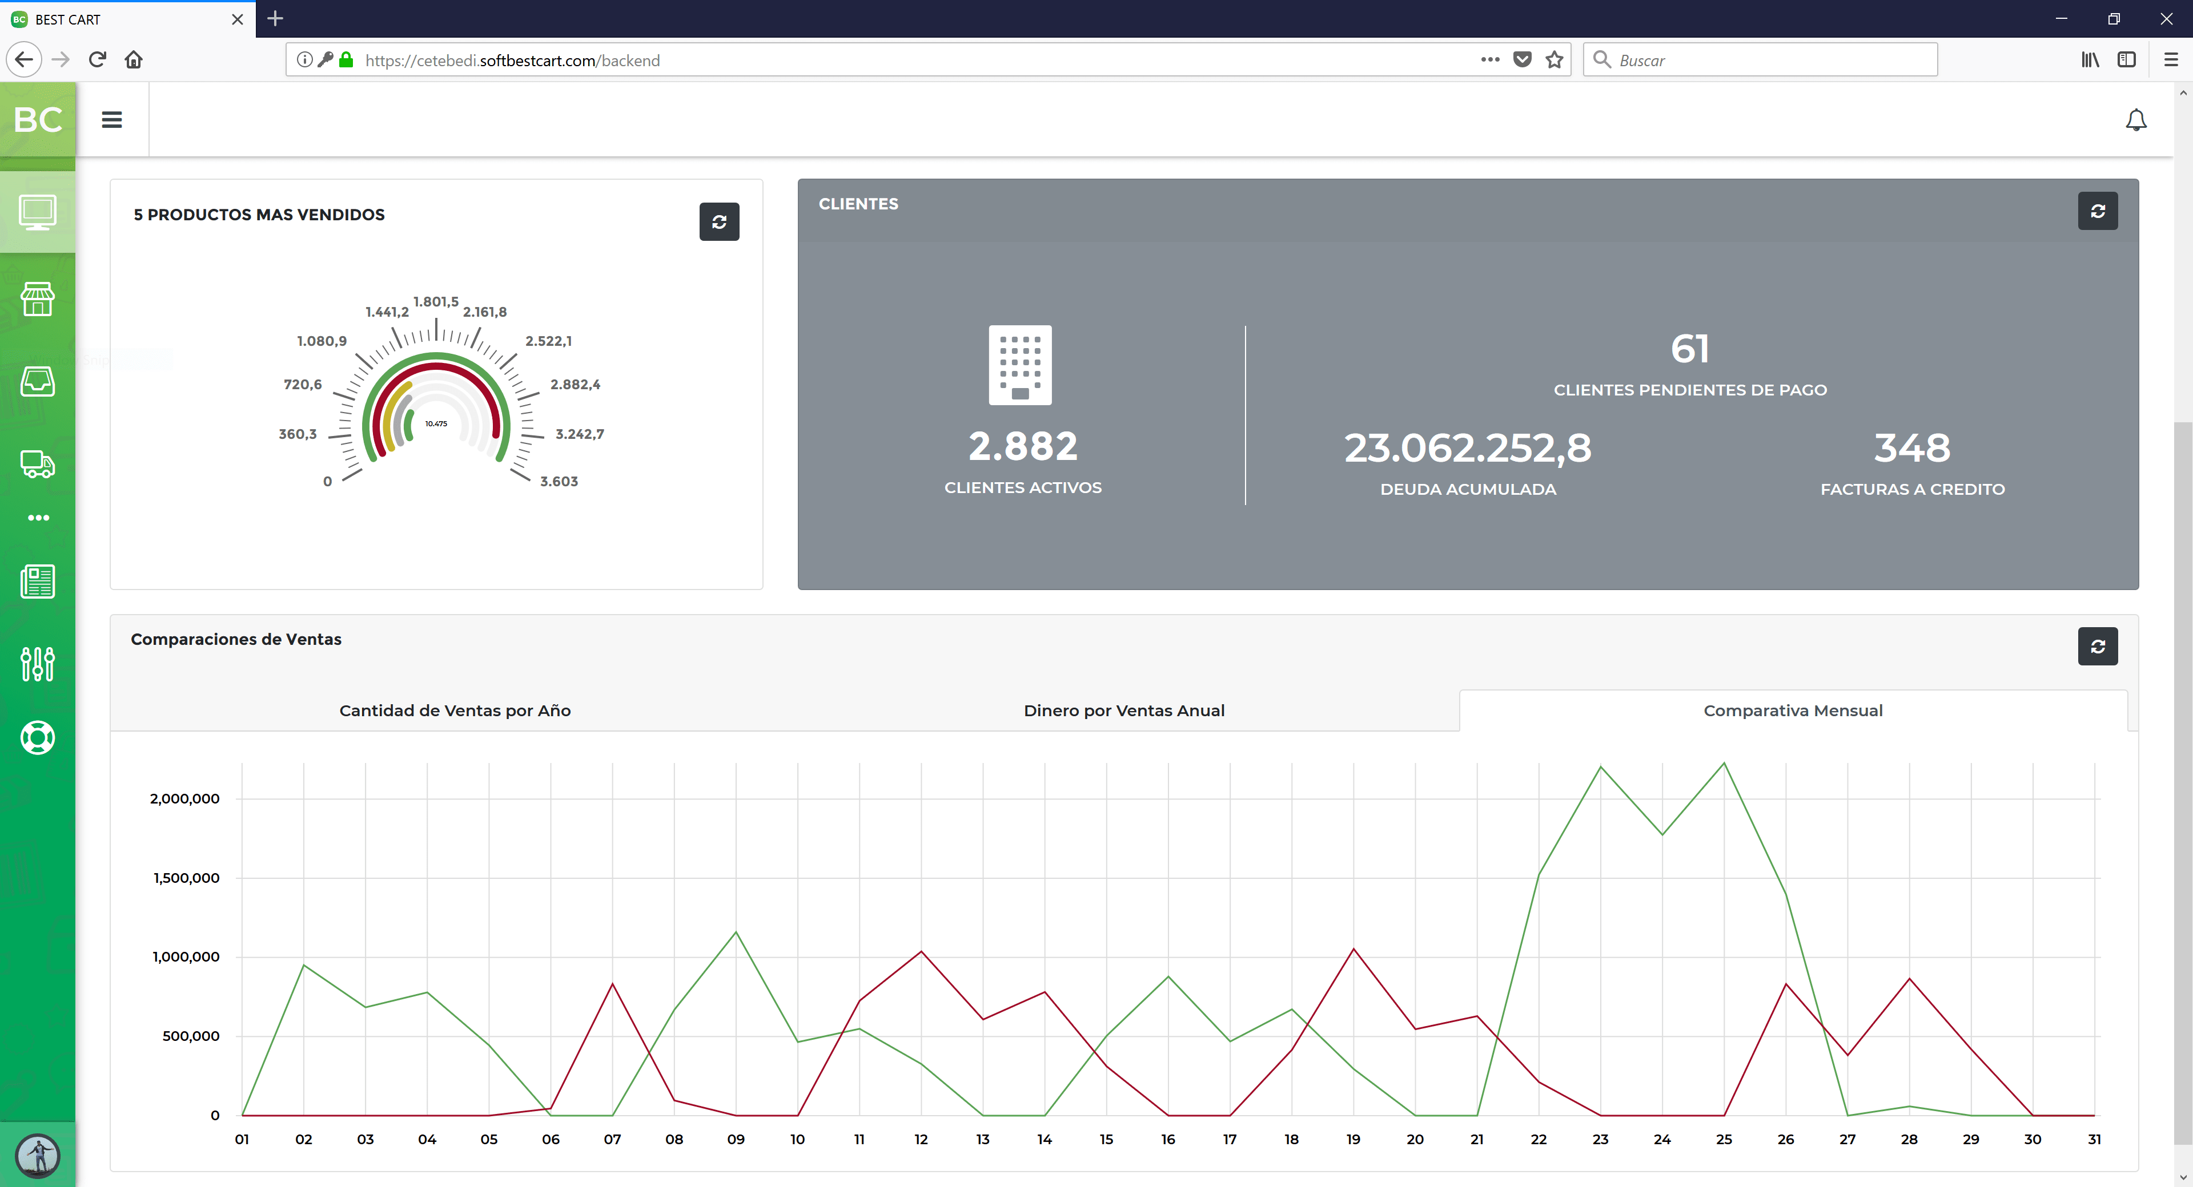The image size is (2193, 1187).
Task: Click the lifebuoy support sidebar icon
Action: click(38, 738)
